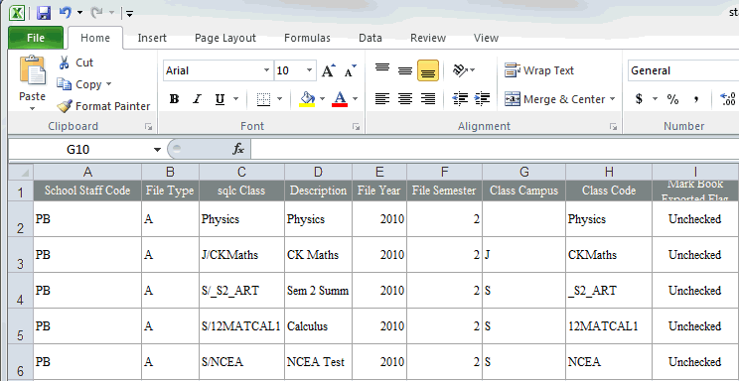The width and height of the screenshot is (739, 381).
Task: Click into the formula bar field
Action: 495,149
